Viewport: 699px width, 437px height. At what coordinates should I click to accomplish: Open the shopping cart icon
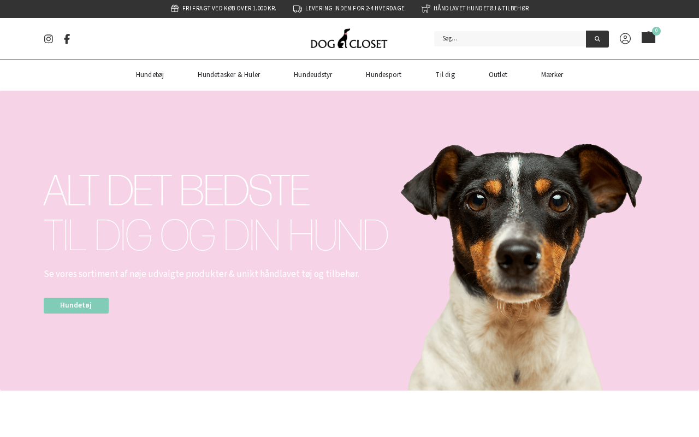point(648,38)
